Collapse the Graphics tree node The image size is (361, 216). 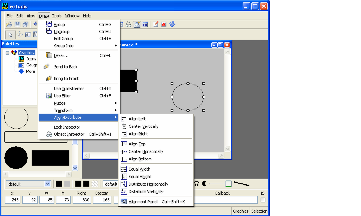pos(7,53)
